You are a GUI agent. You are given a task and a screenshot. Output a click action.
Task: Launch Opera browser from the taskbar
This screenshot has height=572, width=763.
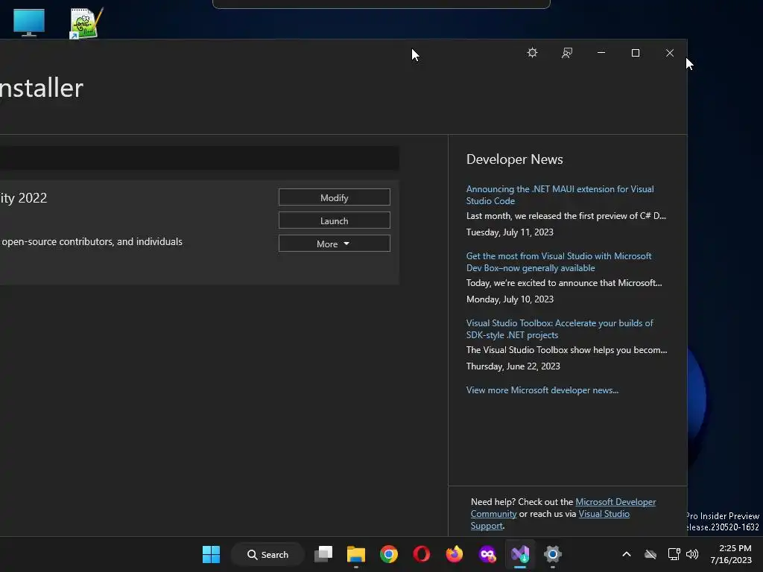point(422,554)
